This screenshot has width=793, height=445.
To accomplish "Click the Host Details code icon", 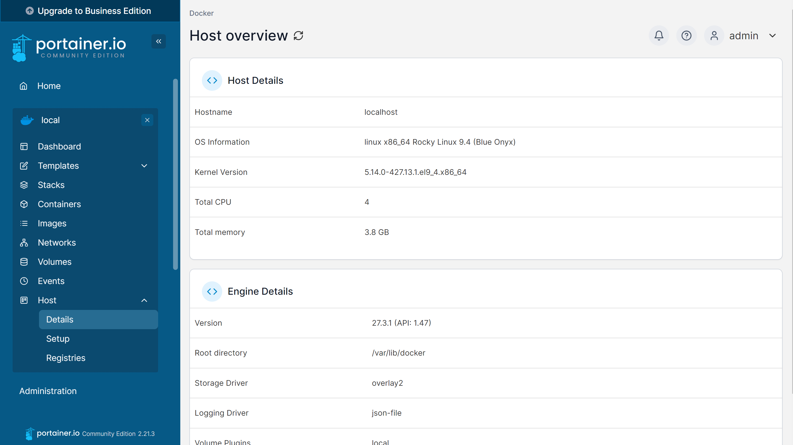I will pos(212,80).
